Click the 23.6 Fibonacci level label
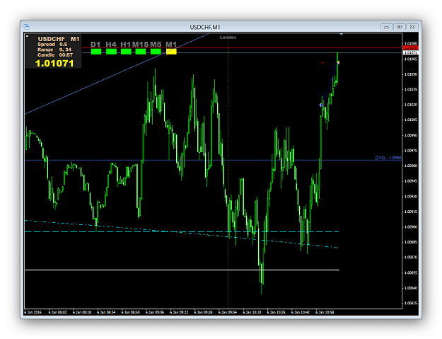 [x=388, y=158]
